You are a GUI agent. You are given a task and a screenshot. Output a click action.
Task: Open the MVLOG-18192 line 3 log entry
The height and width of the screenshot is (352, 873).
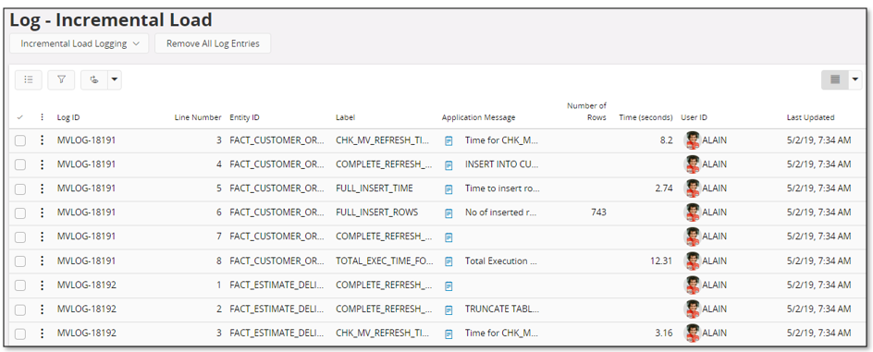pos(86,334)
